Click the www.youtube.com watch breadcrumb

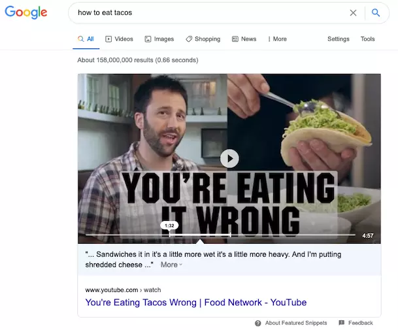tap(123, 290)
